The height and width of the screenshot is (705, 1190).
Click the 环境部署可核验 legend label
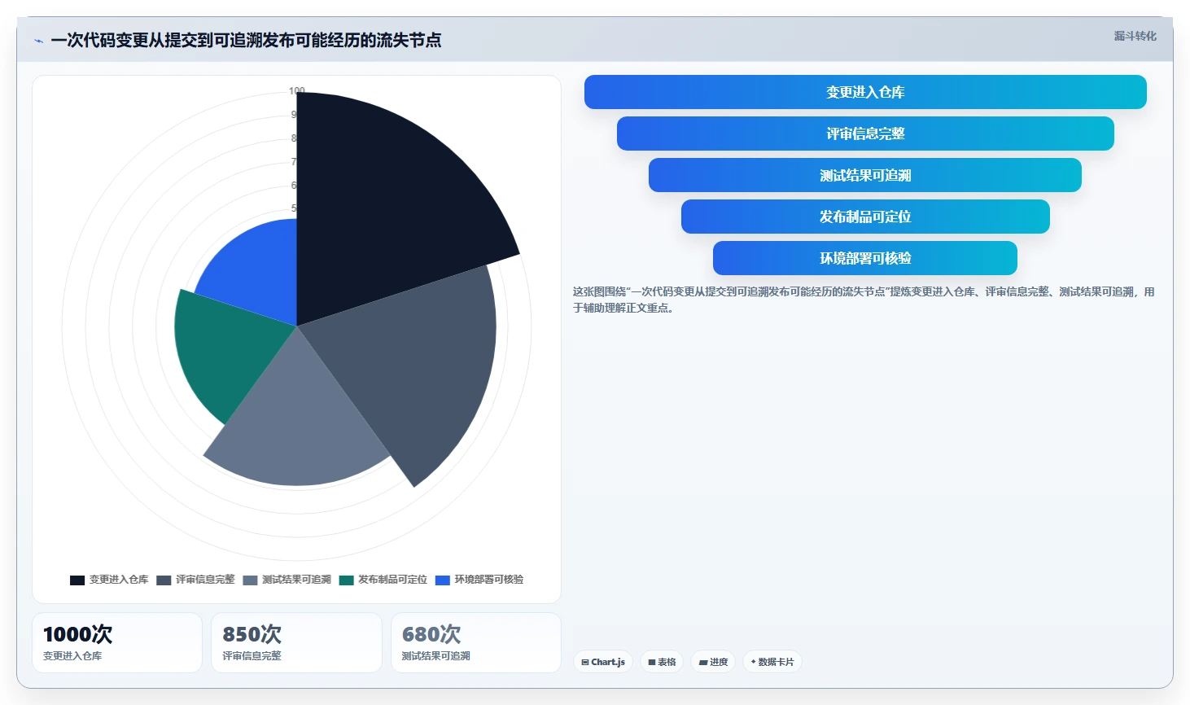(489, 580)
